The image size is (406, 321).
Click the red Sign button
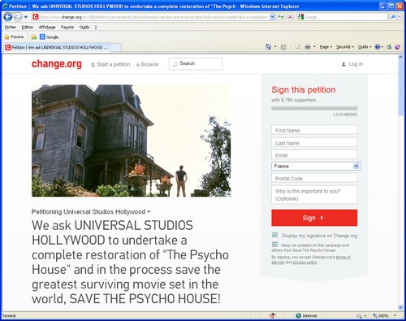[314, 218]
